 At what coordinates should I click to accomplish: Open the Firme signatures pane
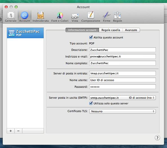(107, 17)
